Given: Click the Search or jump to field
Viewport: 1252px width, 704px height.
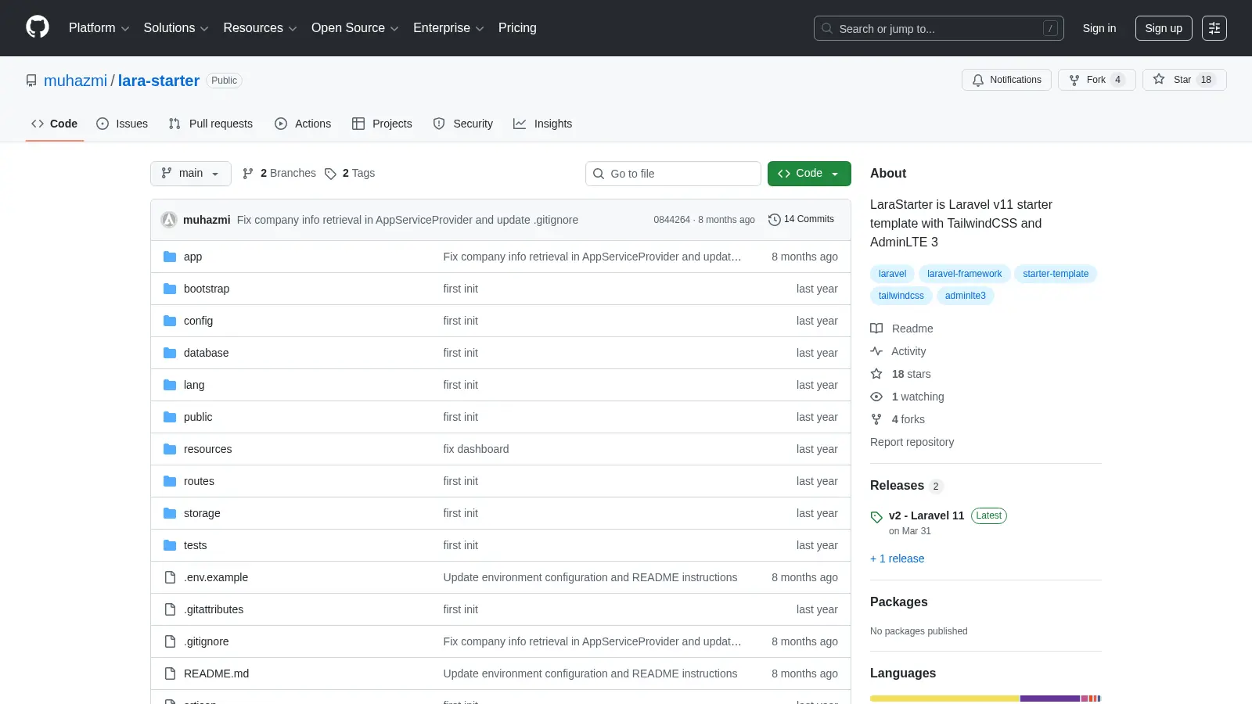Looking at the screenshot, I should pos(939,28).
